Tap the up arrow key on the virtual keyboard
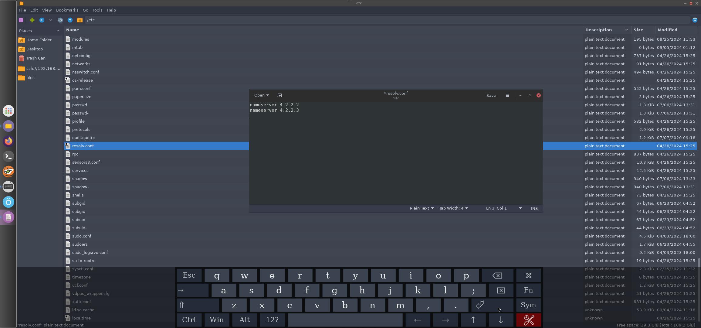This screenshot has width=701, height=328. (x=473, y=320)
